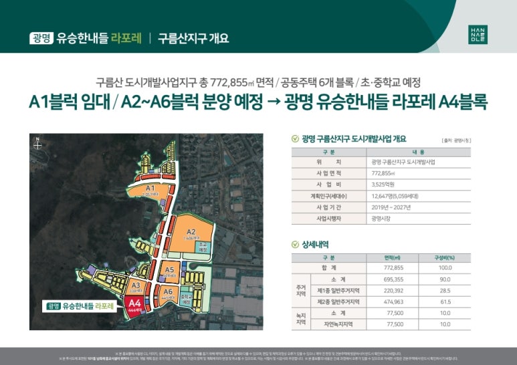Select the A1 block on the map

(x=148, y=190)
